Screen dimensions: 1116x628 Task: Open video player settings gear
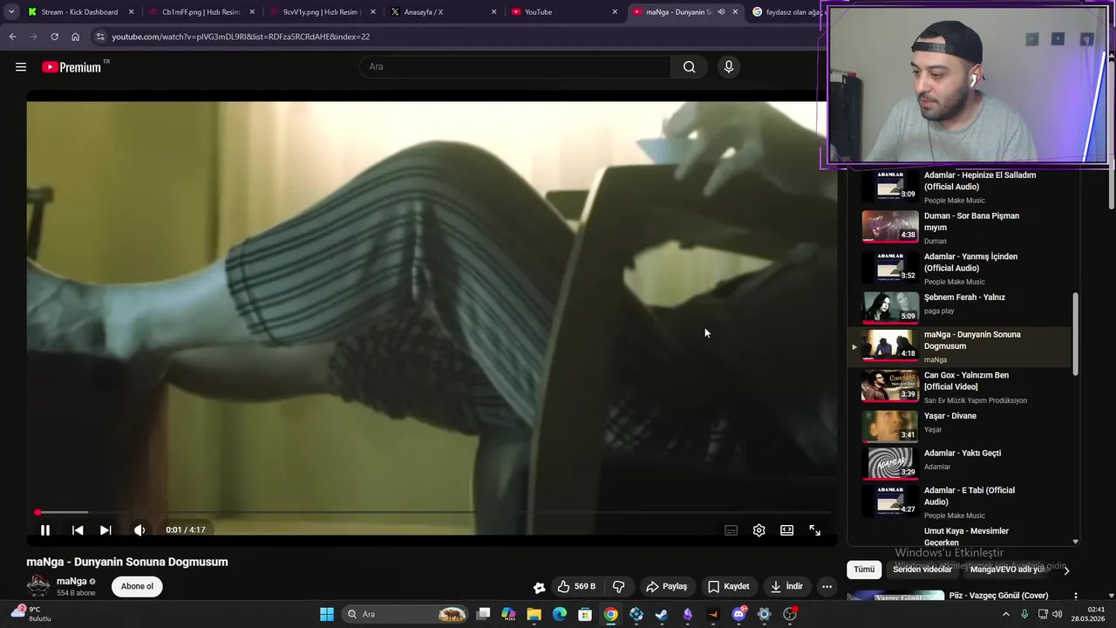[759, 530]
